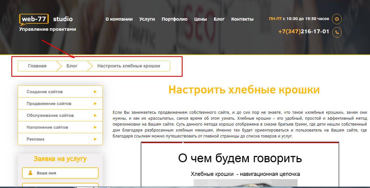Call the +7(347)216-17-01 phone number
Image resolution: width=370 pixels, height=188 pixels.
304,32
